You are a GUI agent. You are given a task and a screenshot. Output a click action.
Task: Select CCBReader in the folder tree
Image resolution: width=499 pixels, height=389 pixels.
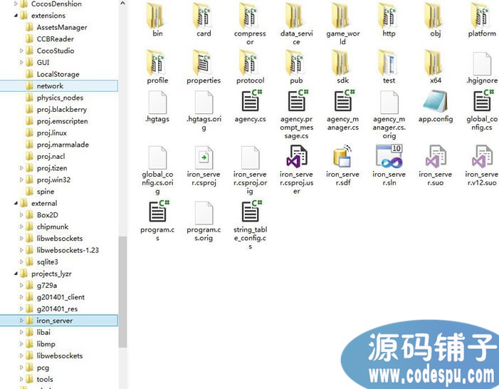click(x=55, y=39)
